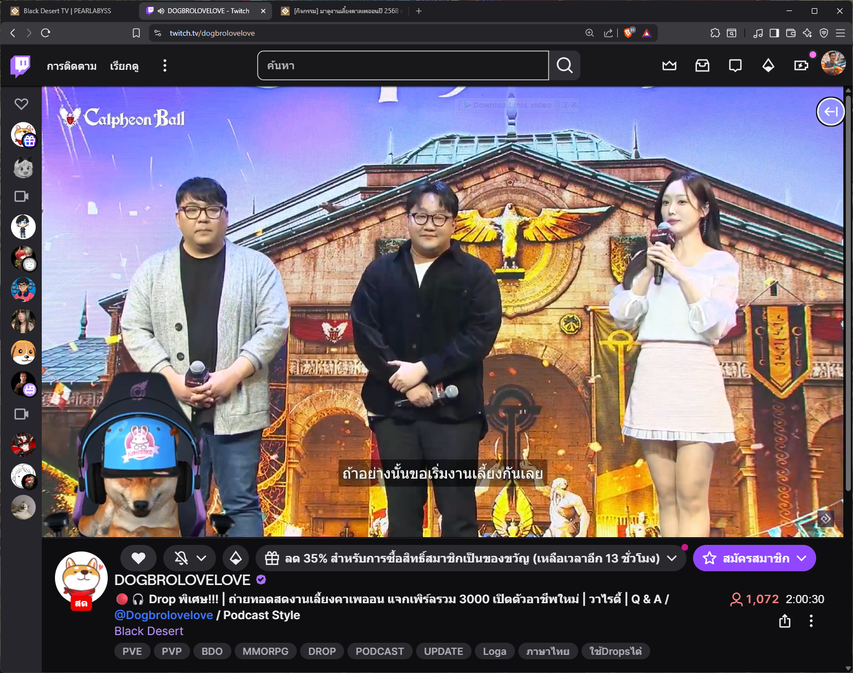Click into the ค้นหา search field

tap(402, 66)
